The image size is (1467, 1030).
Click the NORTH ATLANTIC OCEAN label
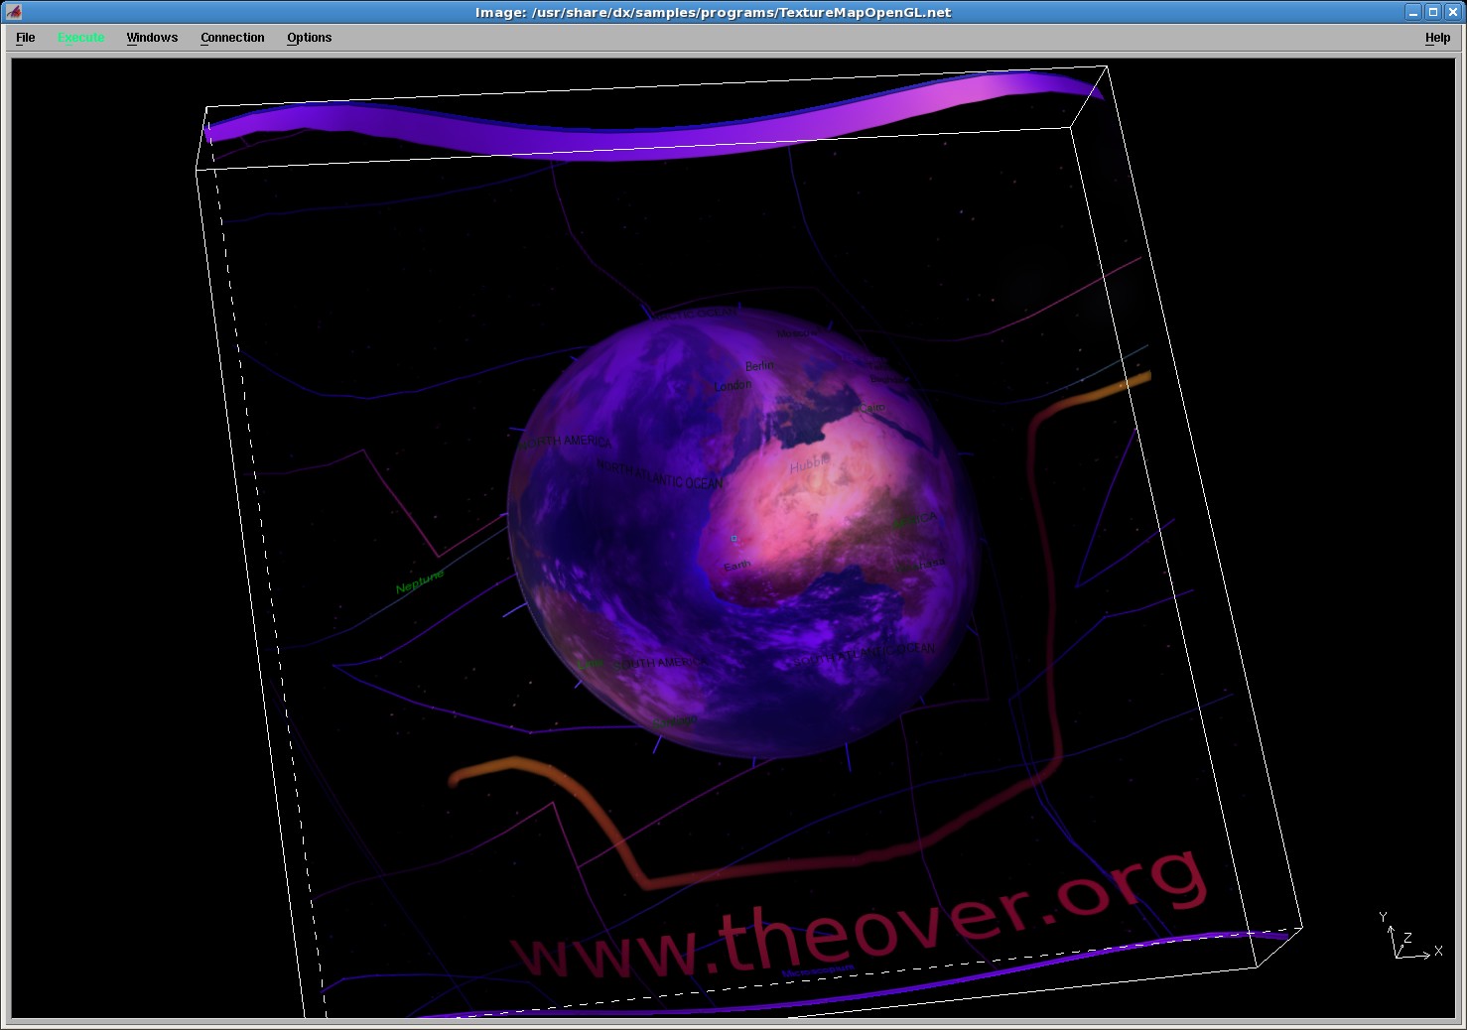click(661, 475)
